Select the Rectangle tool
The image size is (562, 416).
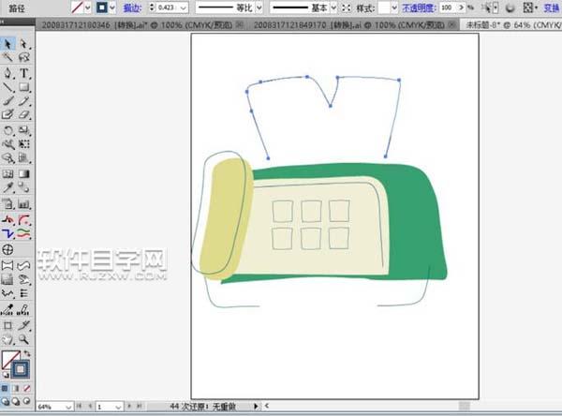coord(23,87)
